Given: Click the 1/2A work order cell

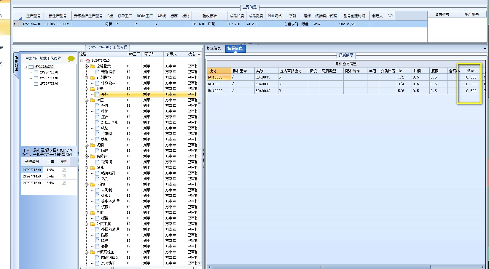Looking at the screenshot, I should pos(50,170).
